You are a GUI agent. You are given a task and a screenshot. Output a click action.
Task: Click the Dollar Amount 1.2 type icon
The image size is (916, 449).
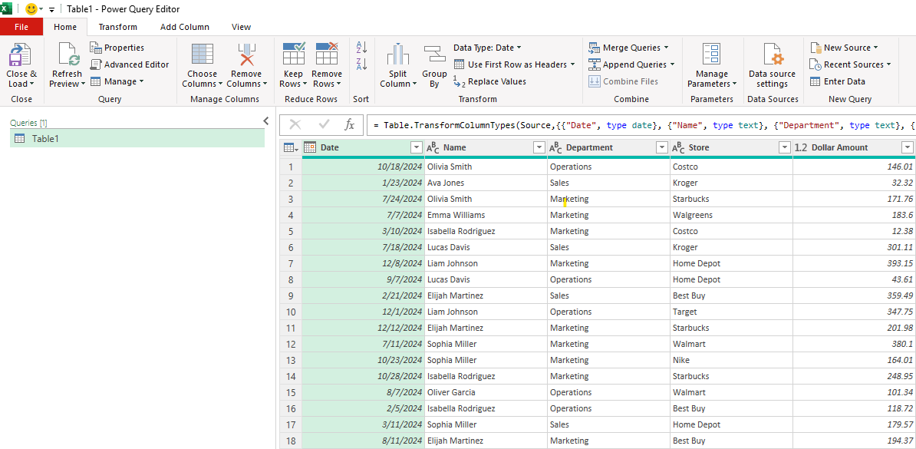pyautogui.click(x=801, y=148)
